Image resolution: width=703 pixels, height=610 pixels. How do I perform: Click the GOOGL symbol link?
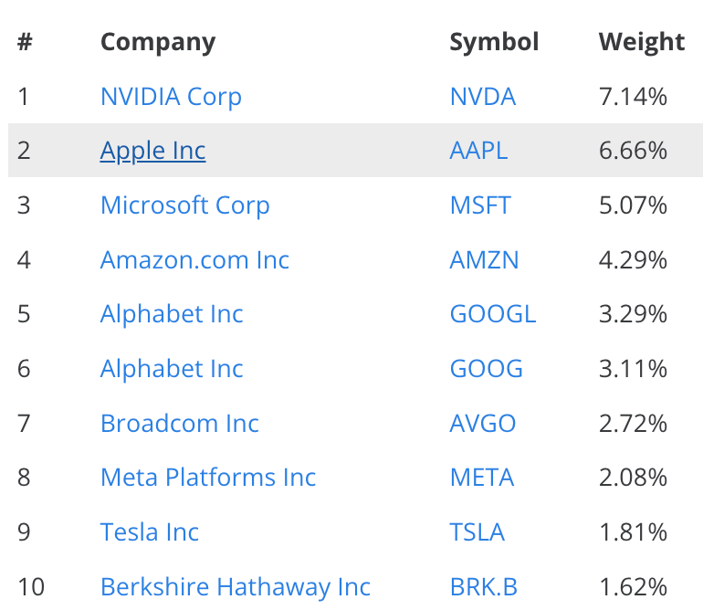tap(493, 314)
